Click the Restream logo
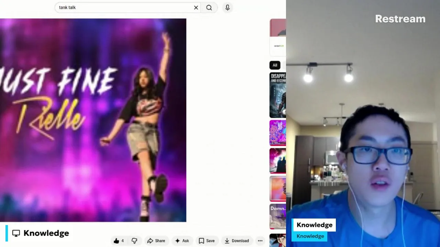This screenshot has width=440, height=247. click(400, 19)
